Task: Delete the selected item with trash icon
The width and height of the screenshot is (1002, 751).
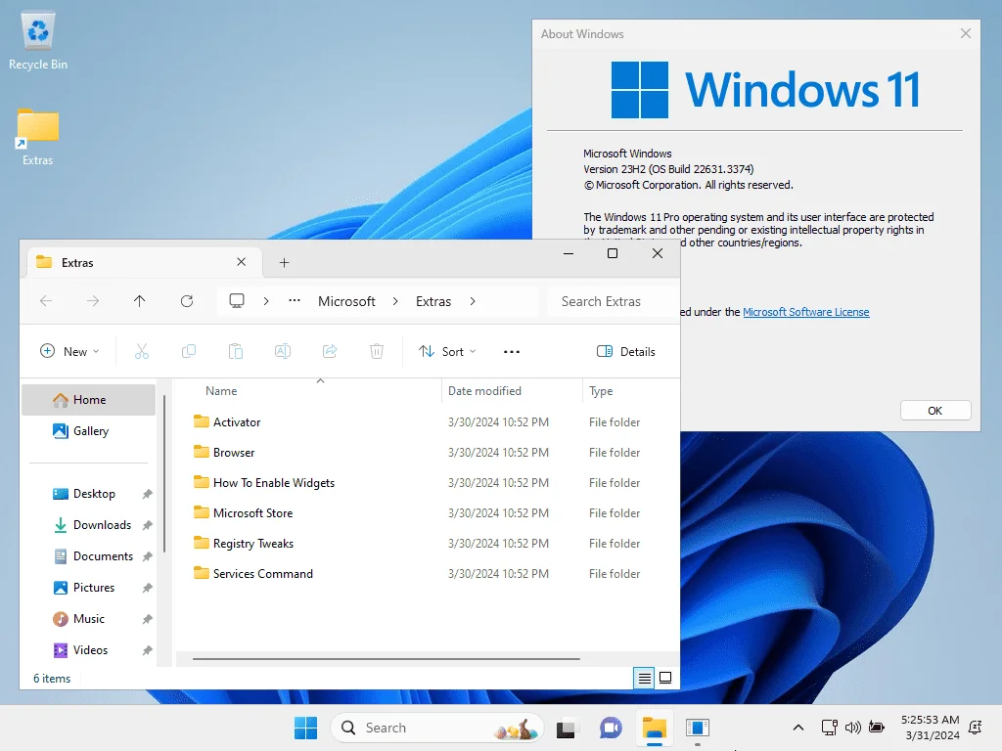Action: pyautogui.click(x=377, y=351)
